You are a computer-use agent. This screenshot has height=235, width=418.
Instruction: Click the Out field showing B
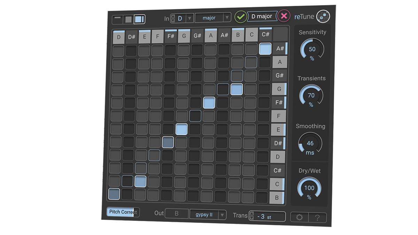pos(177,214)
